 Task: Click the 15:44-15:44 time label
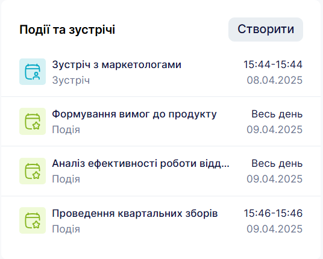tap(273, 64)
